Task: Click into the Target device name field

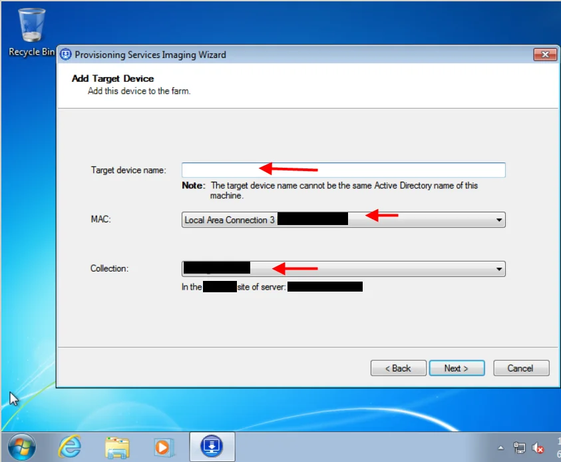Action: click(343, 170)
